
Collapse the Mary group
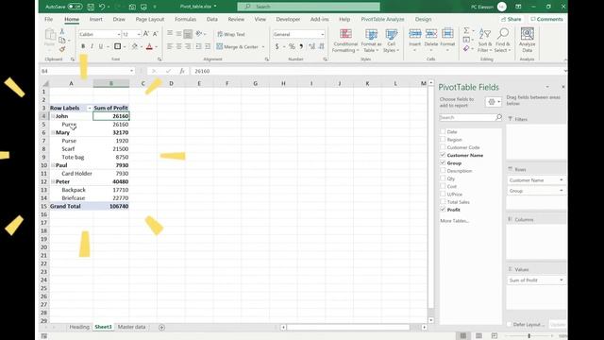53,132
